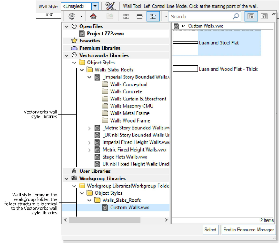
Task: Select UK nbl Fixed Height Walls file
Action: (136, 164)
